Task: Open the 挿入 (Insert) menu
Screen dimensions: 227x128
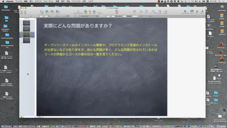Action: coord(31,1)
